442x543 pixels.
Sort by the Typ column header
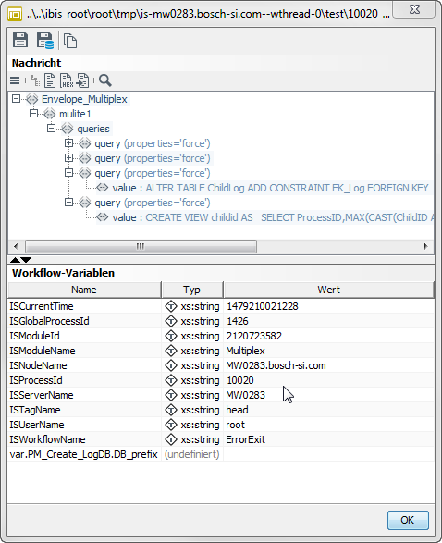point(192,290)
